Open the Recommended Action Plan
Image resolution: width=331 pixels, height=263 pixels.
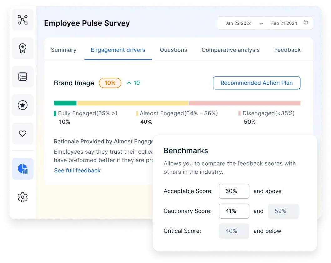pos(256,83)
